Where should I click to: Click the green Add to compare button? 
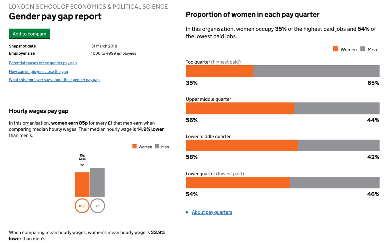coord(29,34)
